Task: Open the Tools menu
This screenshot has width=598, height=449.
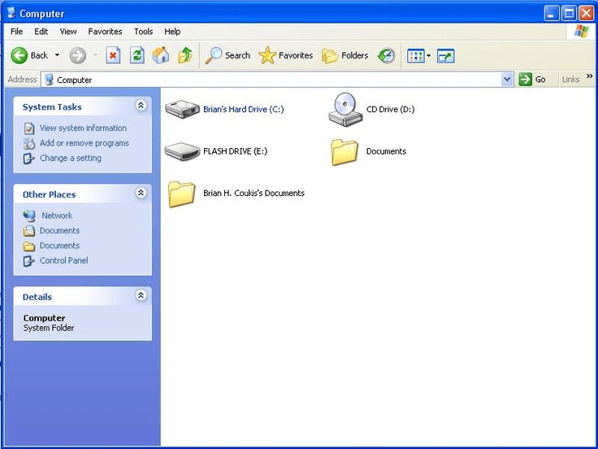Action: (x=143, y=32)
